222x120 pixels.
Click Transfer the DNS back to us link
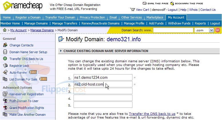tap(152, 114)
